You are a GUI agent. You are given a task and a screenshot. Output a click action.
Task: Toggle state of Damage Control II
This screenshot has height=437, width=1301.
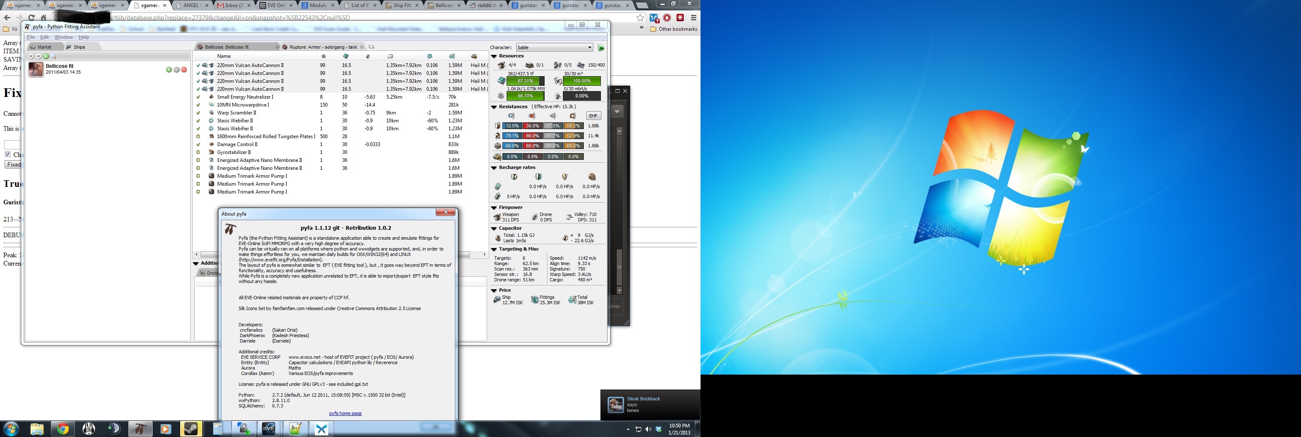[198, 144]
